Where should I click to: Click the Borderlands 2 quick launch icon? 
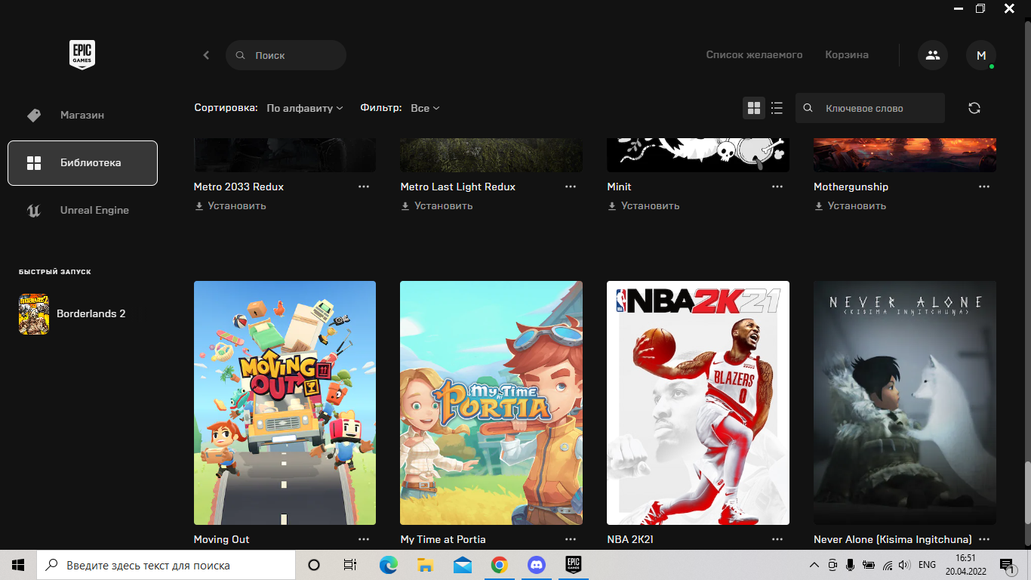click(34, 314)
